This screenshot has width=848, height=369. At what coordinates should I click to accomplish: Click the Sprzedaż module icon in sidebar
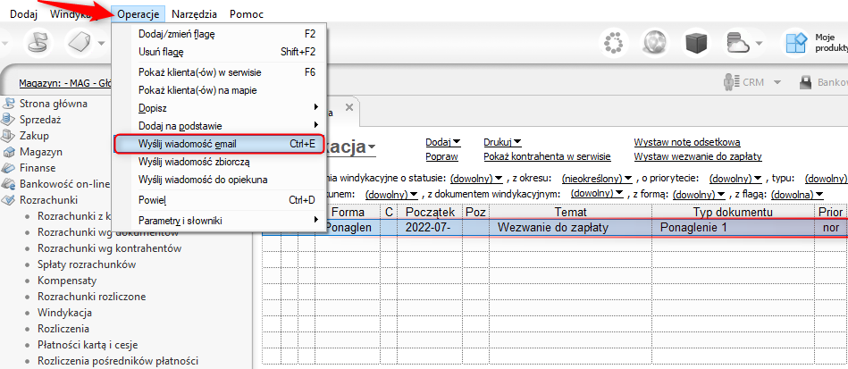(11, 119)
